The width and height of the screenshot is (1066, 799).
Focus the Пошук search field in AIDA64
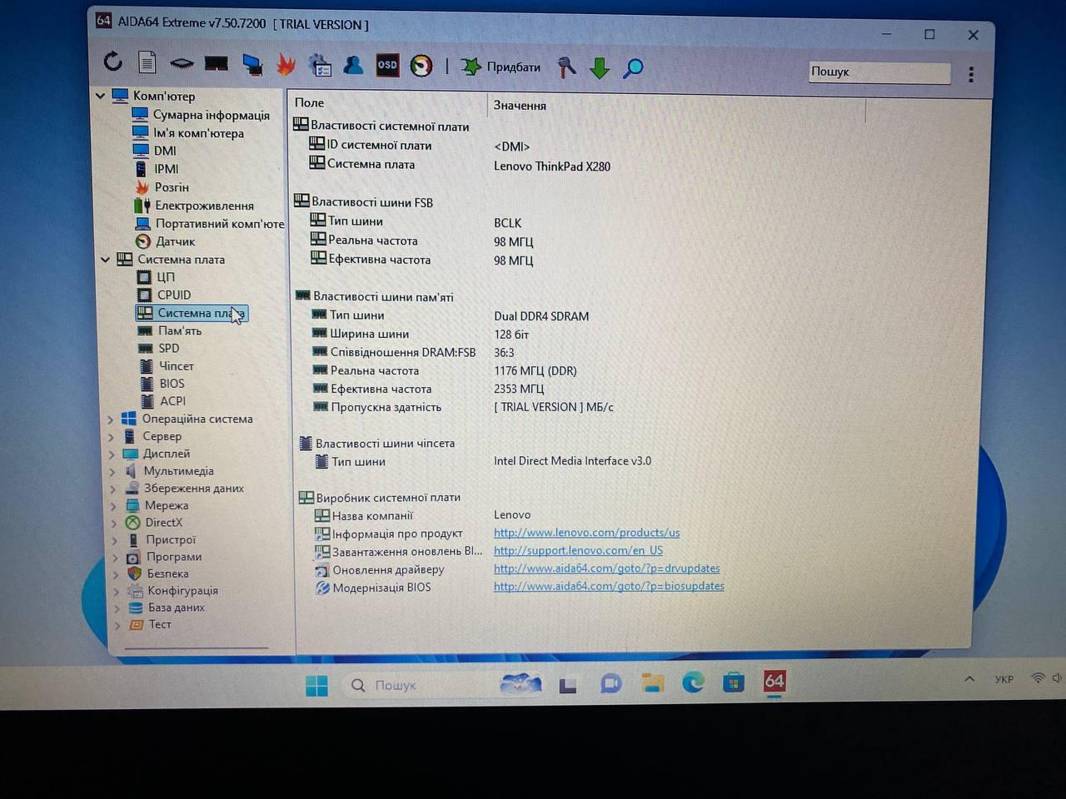click(x=879, y=72)
